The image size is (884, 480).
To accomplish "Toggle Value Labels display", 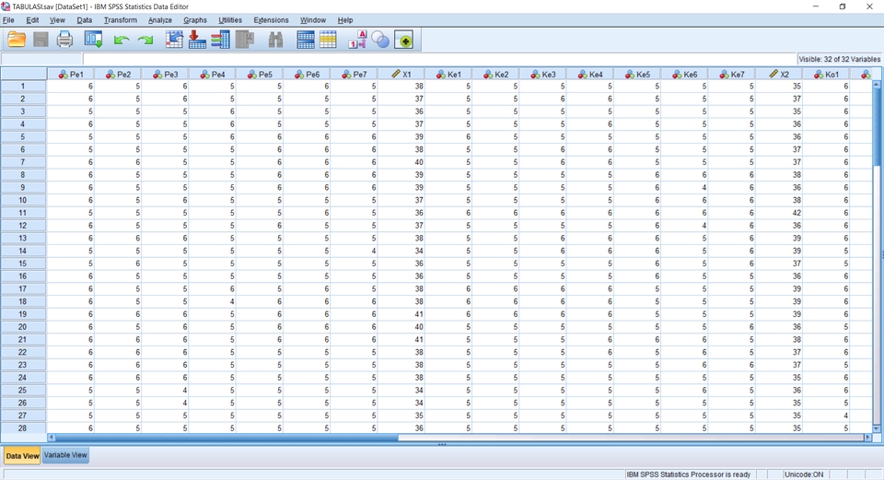I will (357, 40).
